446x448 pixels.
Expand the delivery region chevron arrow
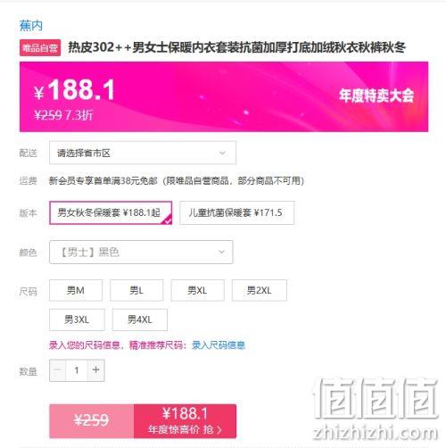[222, 153]
